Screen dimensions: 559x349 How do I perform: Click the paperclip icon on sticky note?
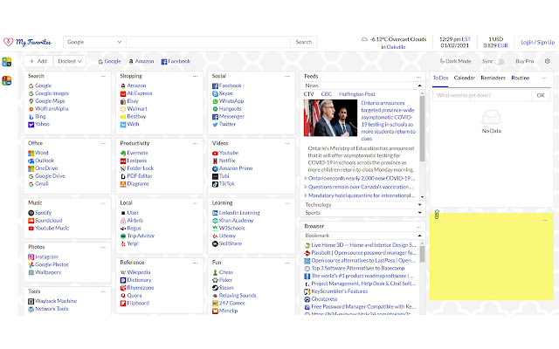click(x=437, y=215)
